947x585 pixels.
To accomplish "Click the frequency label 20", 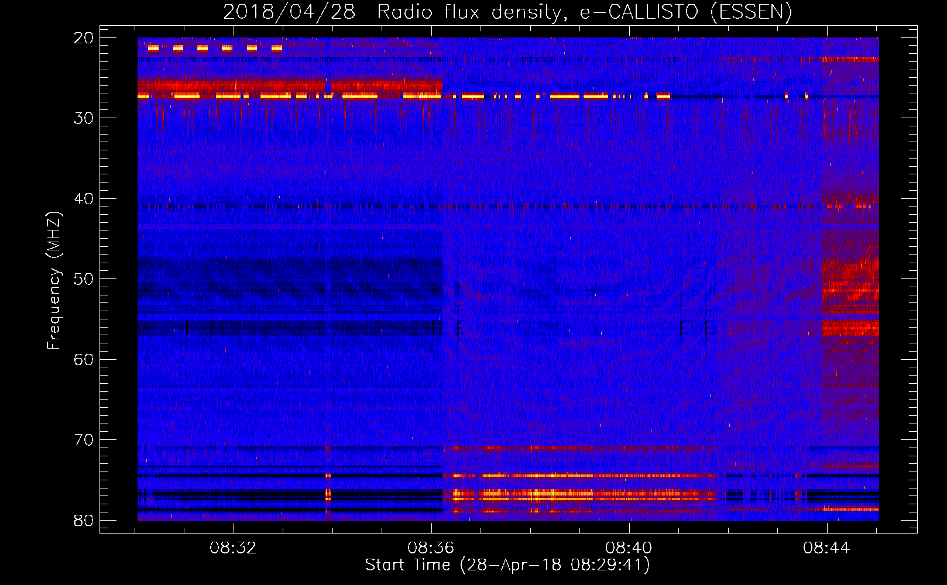I will 84,38.
